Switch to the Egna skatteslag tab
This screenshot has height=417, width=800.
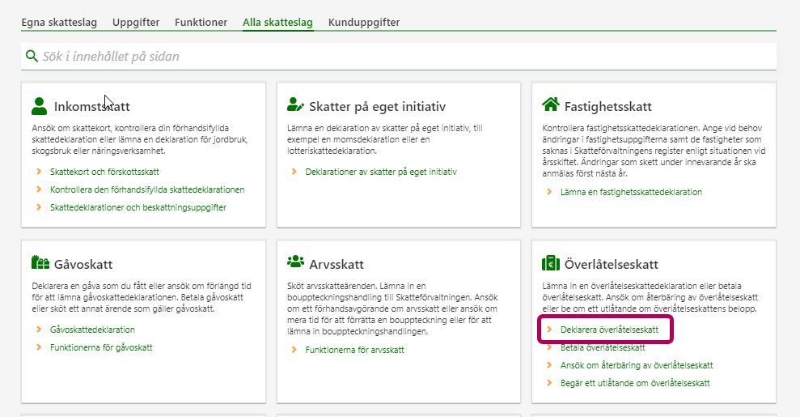[x=59, y=23]
